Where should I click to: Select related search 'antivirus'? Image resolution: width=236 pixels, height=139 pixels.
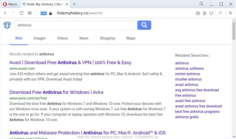pyautogui.click(x=182, y=63)
